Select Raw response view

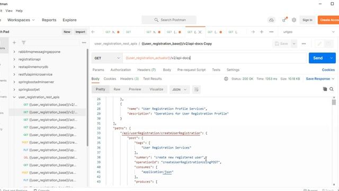click(117, 90)
